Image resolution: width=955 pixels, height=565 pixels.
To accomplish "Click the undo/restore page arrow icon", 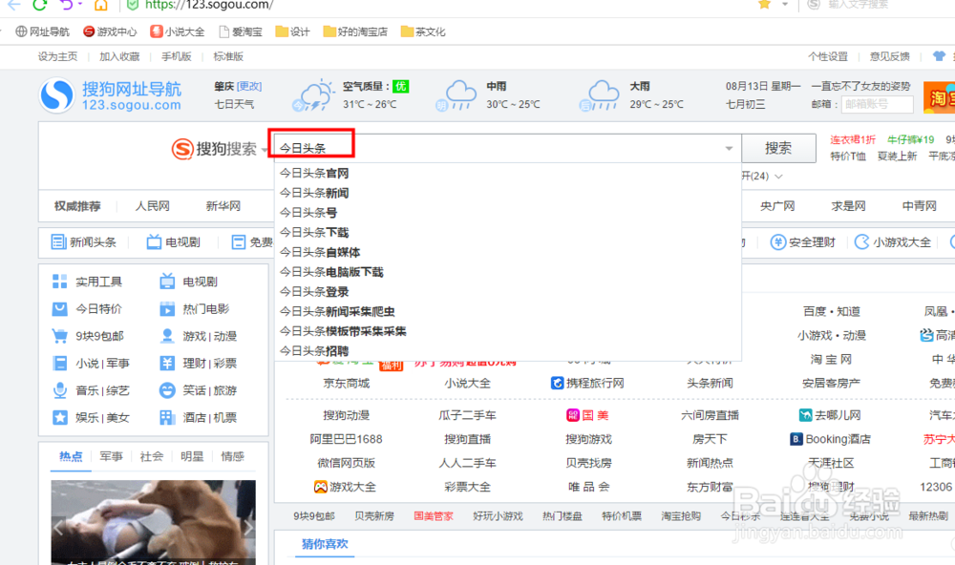I will point(67,4).
